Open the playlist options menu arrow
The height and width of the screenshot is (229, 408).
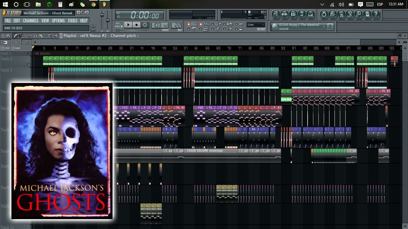tap(3, 36)
